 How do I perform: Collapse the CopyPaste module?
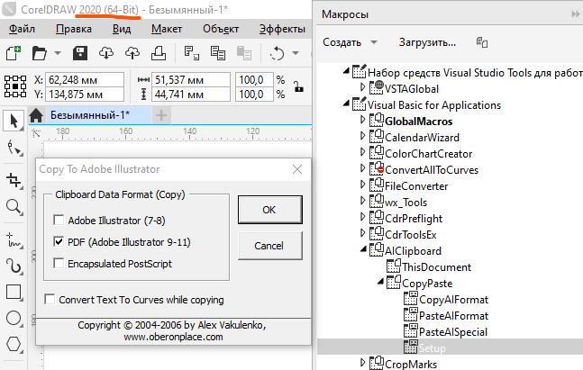click(x=380, y=282)
